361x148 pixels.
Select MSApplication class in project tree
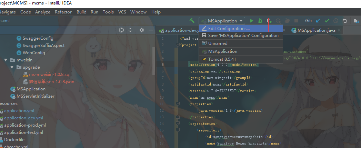pos(31,89)
